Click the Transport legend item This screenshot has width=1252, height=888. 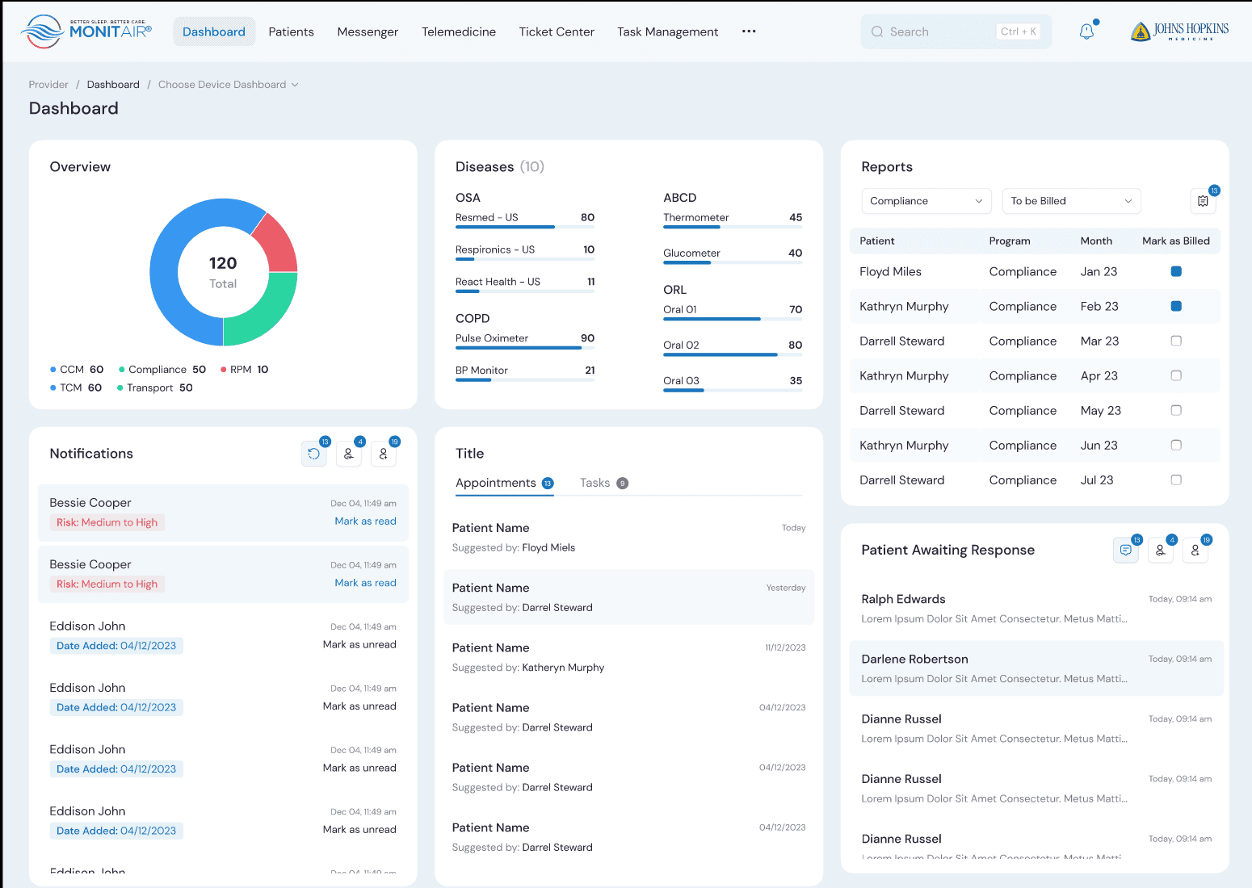tap(155, 387)
